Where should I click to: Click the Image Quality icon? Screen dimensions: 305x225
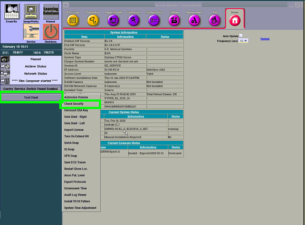pyautogui.click(x=113, y=20)
